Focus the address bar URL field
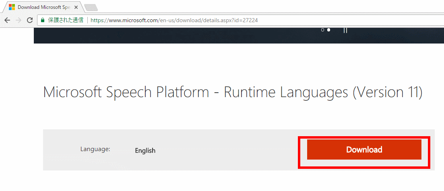The height and width of the screenshot is (191, 444). click(242, 20)
